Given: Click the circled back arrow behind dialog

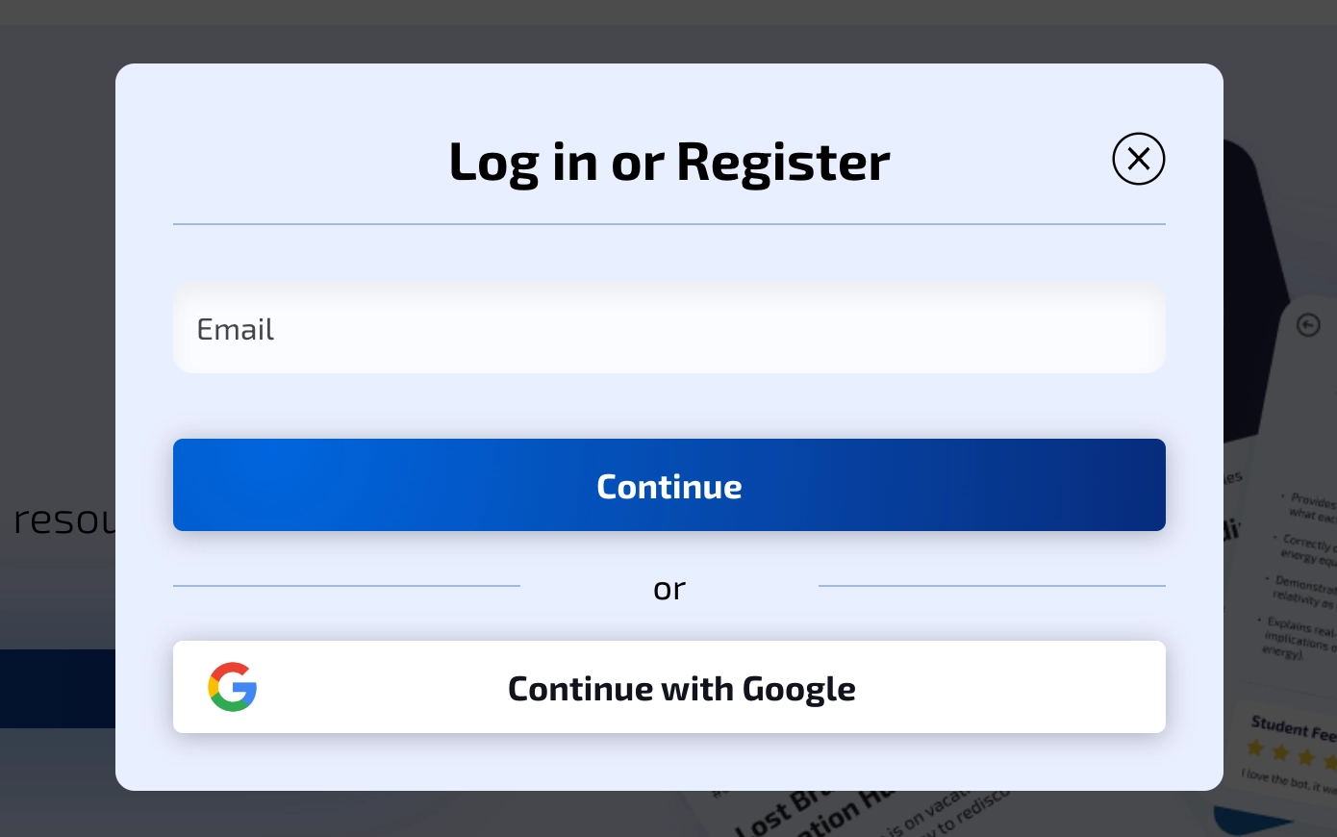Looking at the screenshot, I should (x=1308, y=325).
